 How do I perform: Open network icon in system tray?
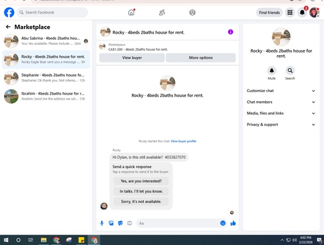tap(288, 240)
